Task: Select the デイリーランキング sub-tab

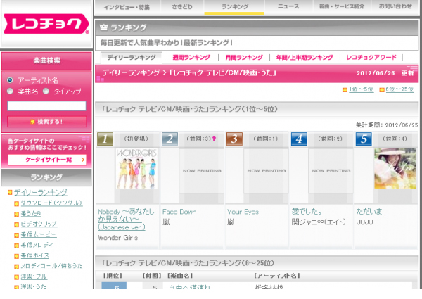Action: coord(132,57)
